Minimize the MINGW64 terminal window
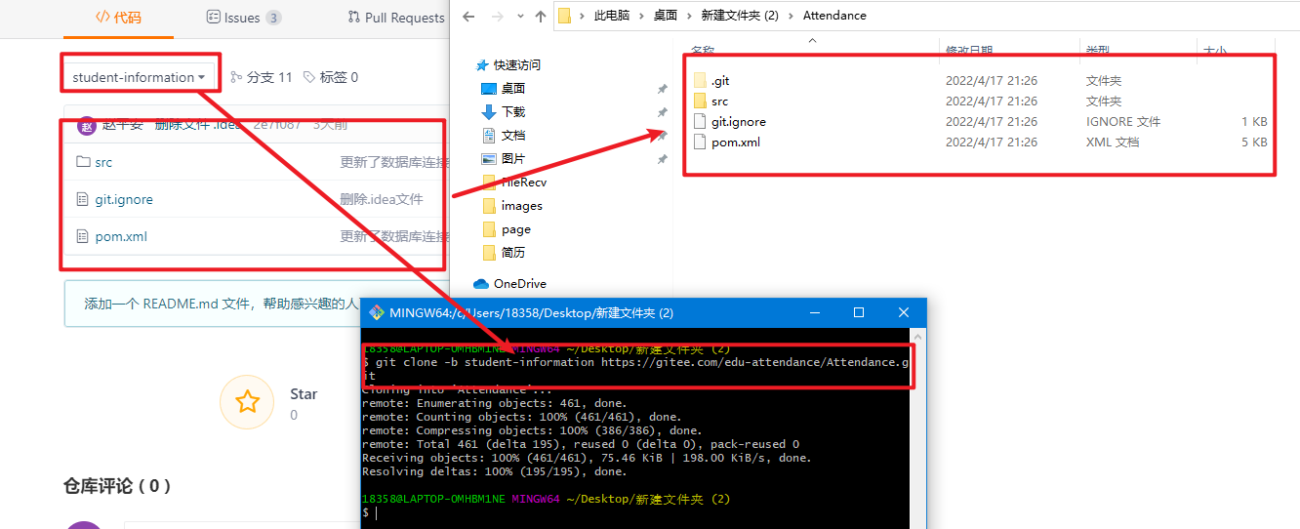 pos(815,313)
